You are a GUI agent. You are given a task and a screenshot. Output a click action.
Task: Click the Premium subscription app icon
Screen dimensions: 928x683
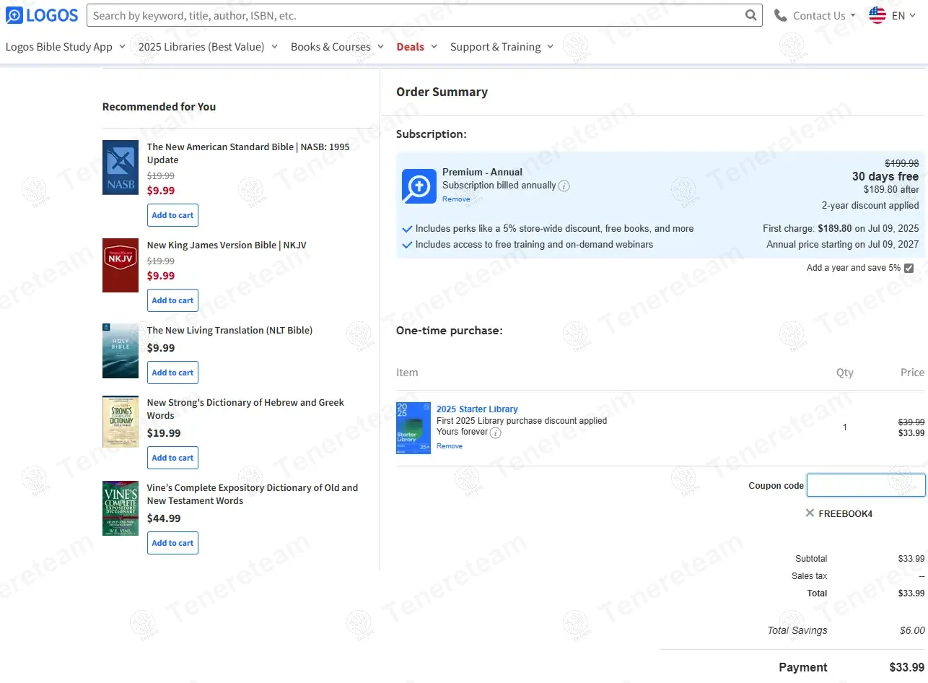[x=419, y=186]
